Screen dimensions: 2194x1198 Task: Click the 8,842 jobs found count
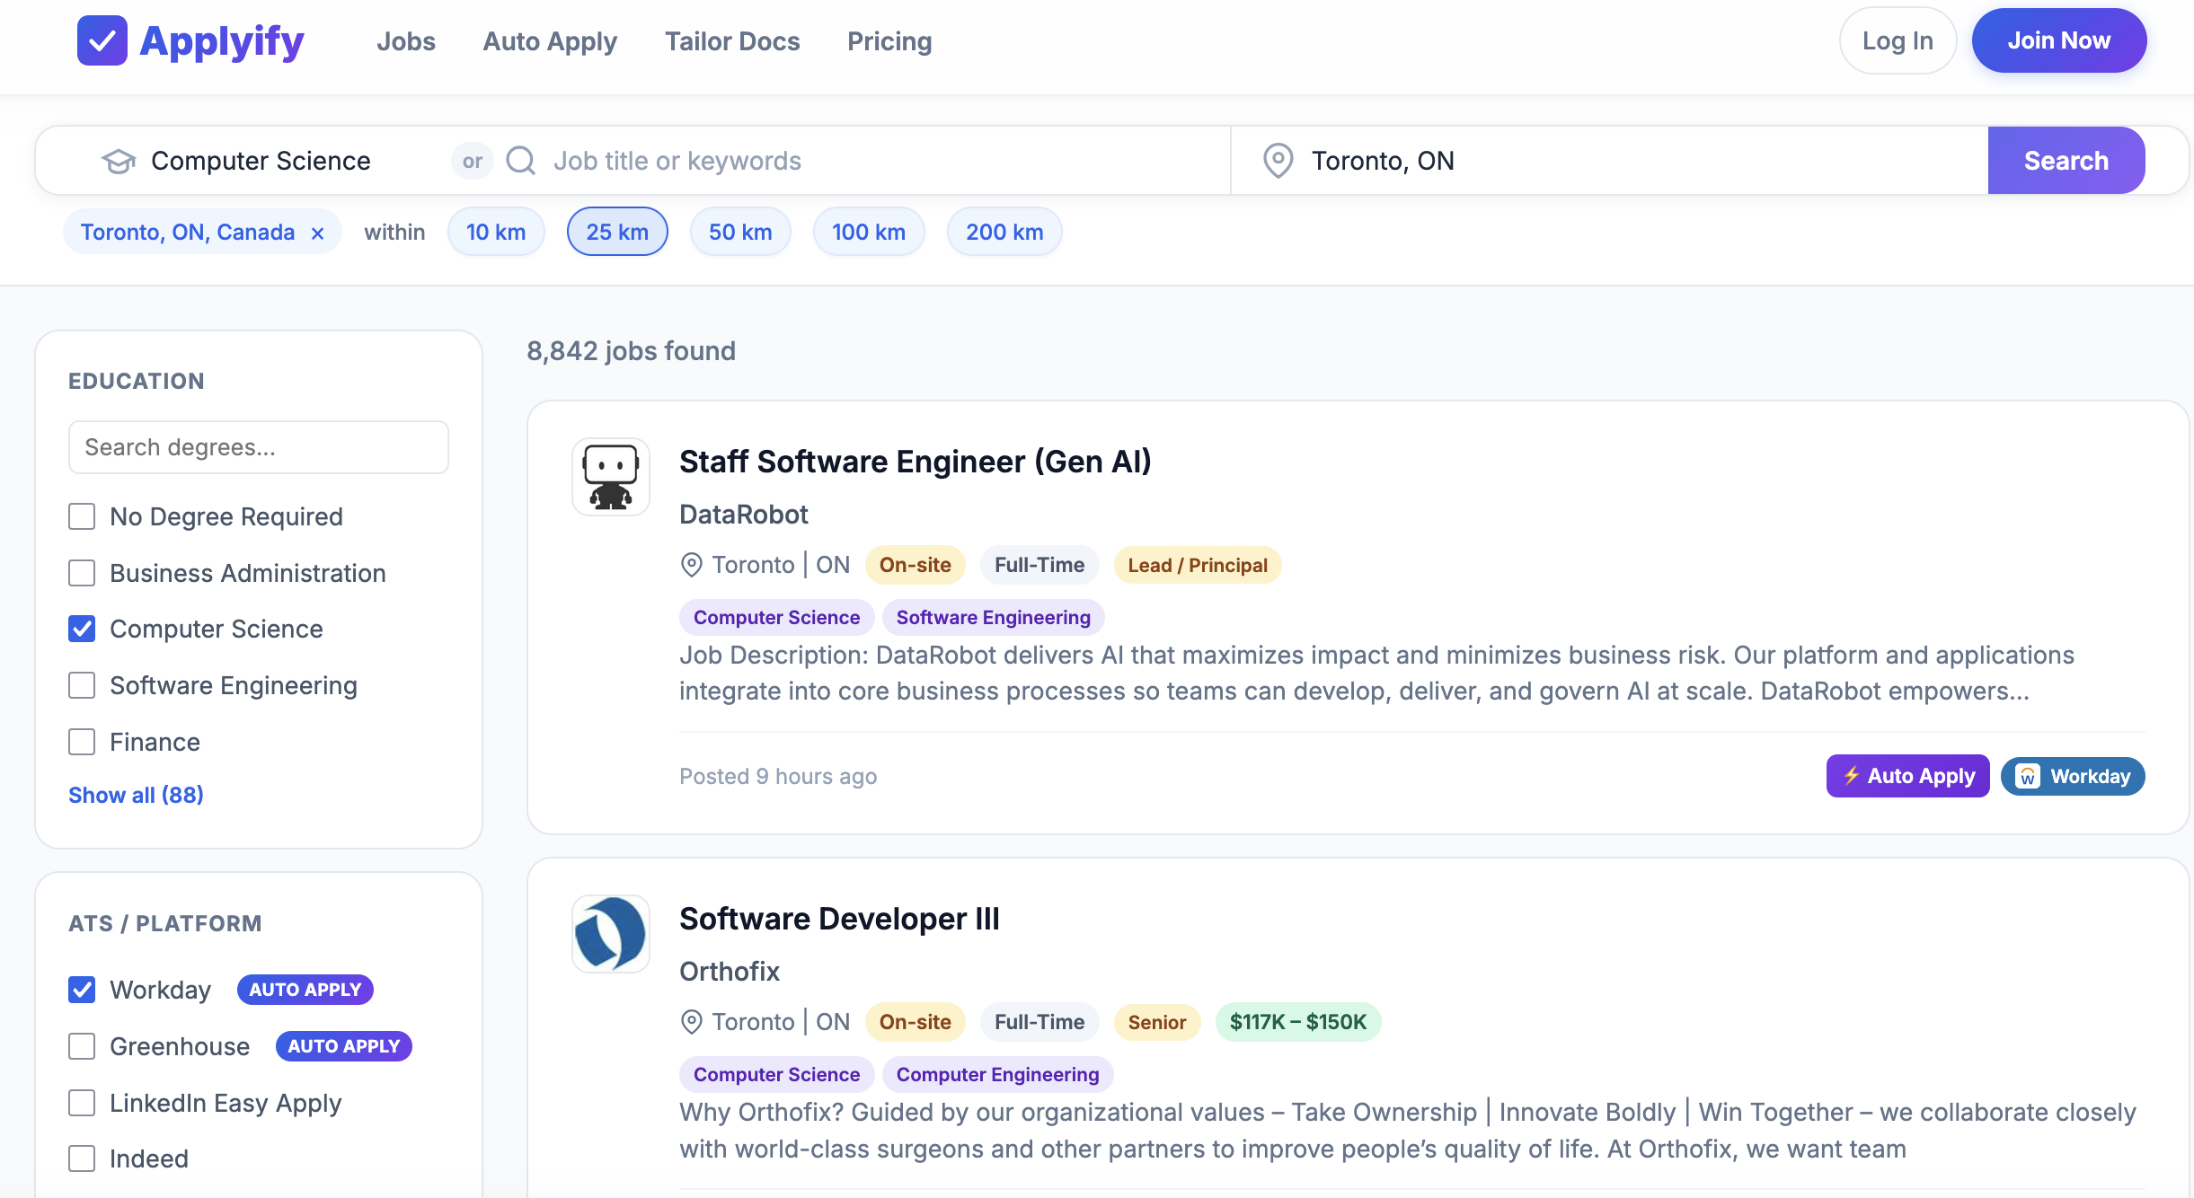tap(632, 351)
